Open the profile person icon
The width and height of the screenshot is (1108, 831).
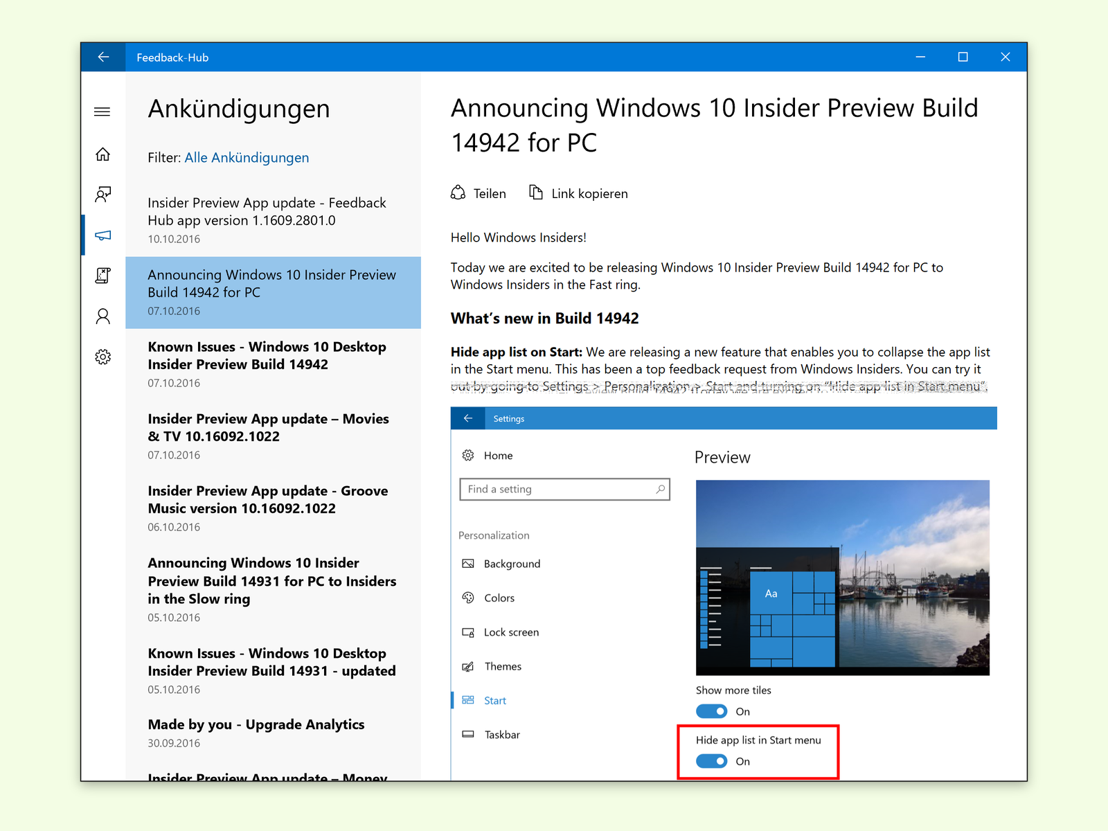102,316
